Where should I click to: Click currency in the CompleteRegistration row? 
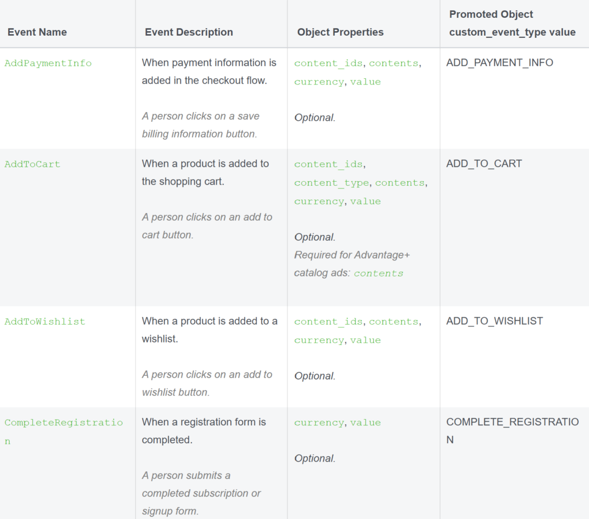click(319, 422)
